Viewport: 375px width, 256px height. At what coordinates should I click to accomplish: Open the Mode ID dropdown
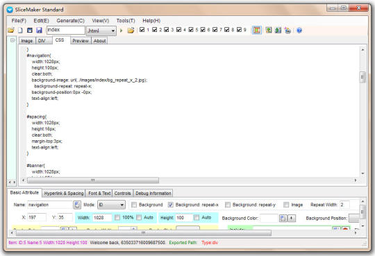(x=111, y=205)
